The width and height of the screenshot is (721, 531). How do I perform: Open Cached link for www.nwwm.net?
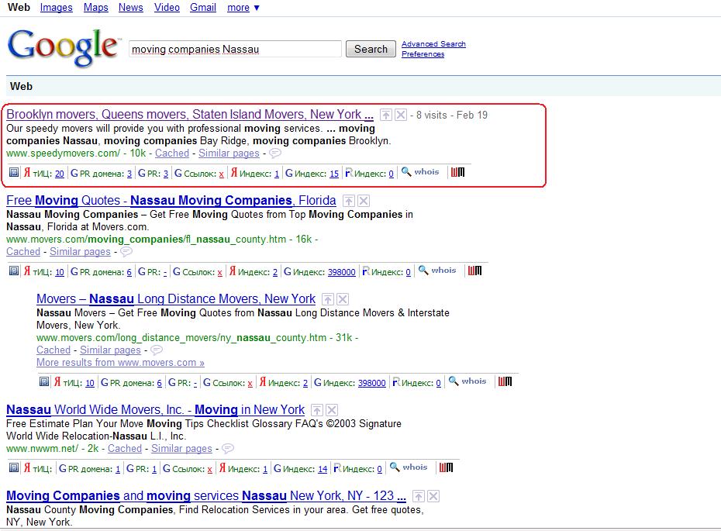(125, 448)
